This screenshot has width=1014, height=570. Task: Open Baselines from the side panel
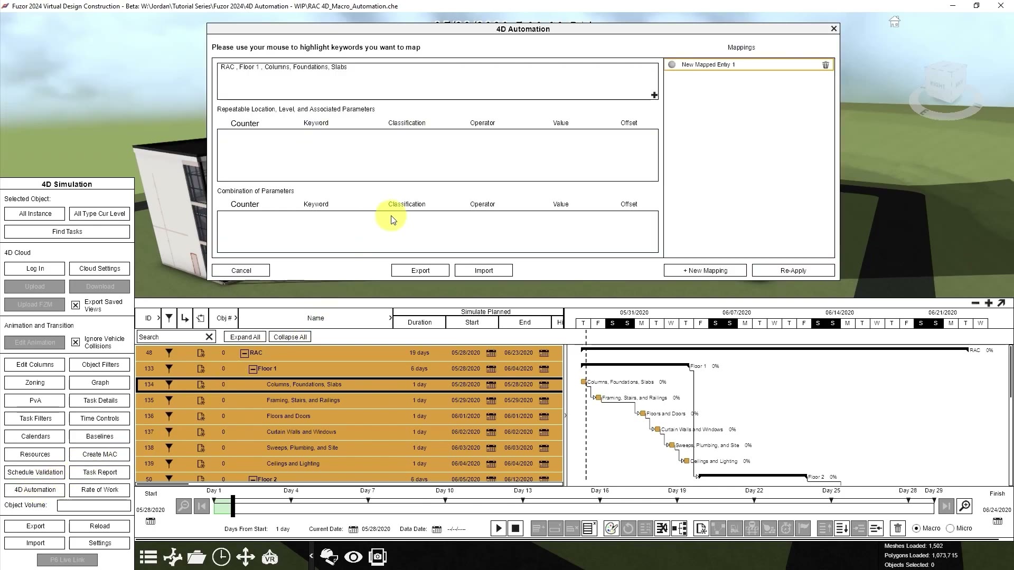click(100, 436)
